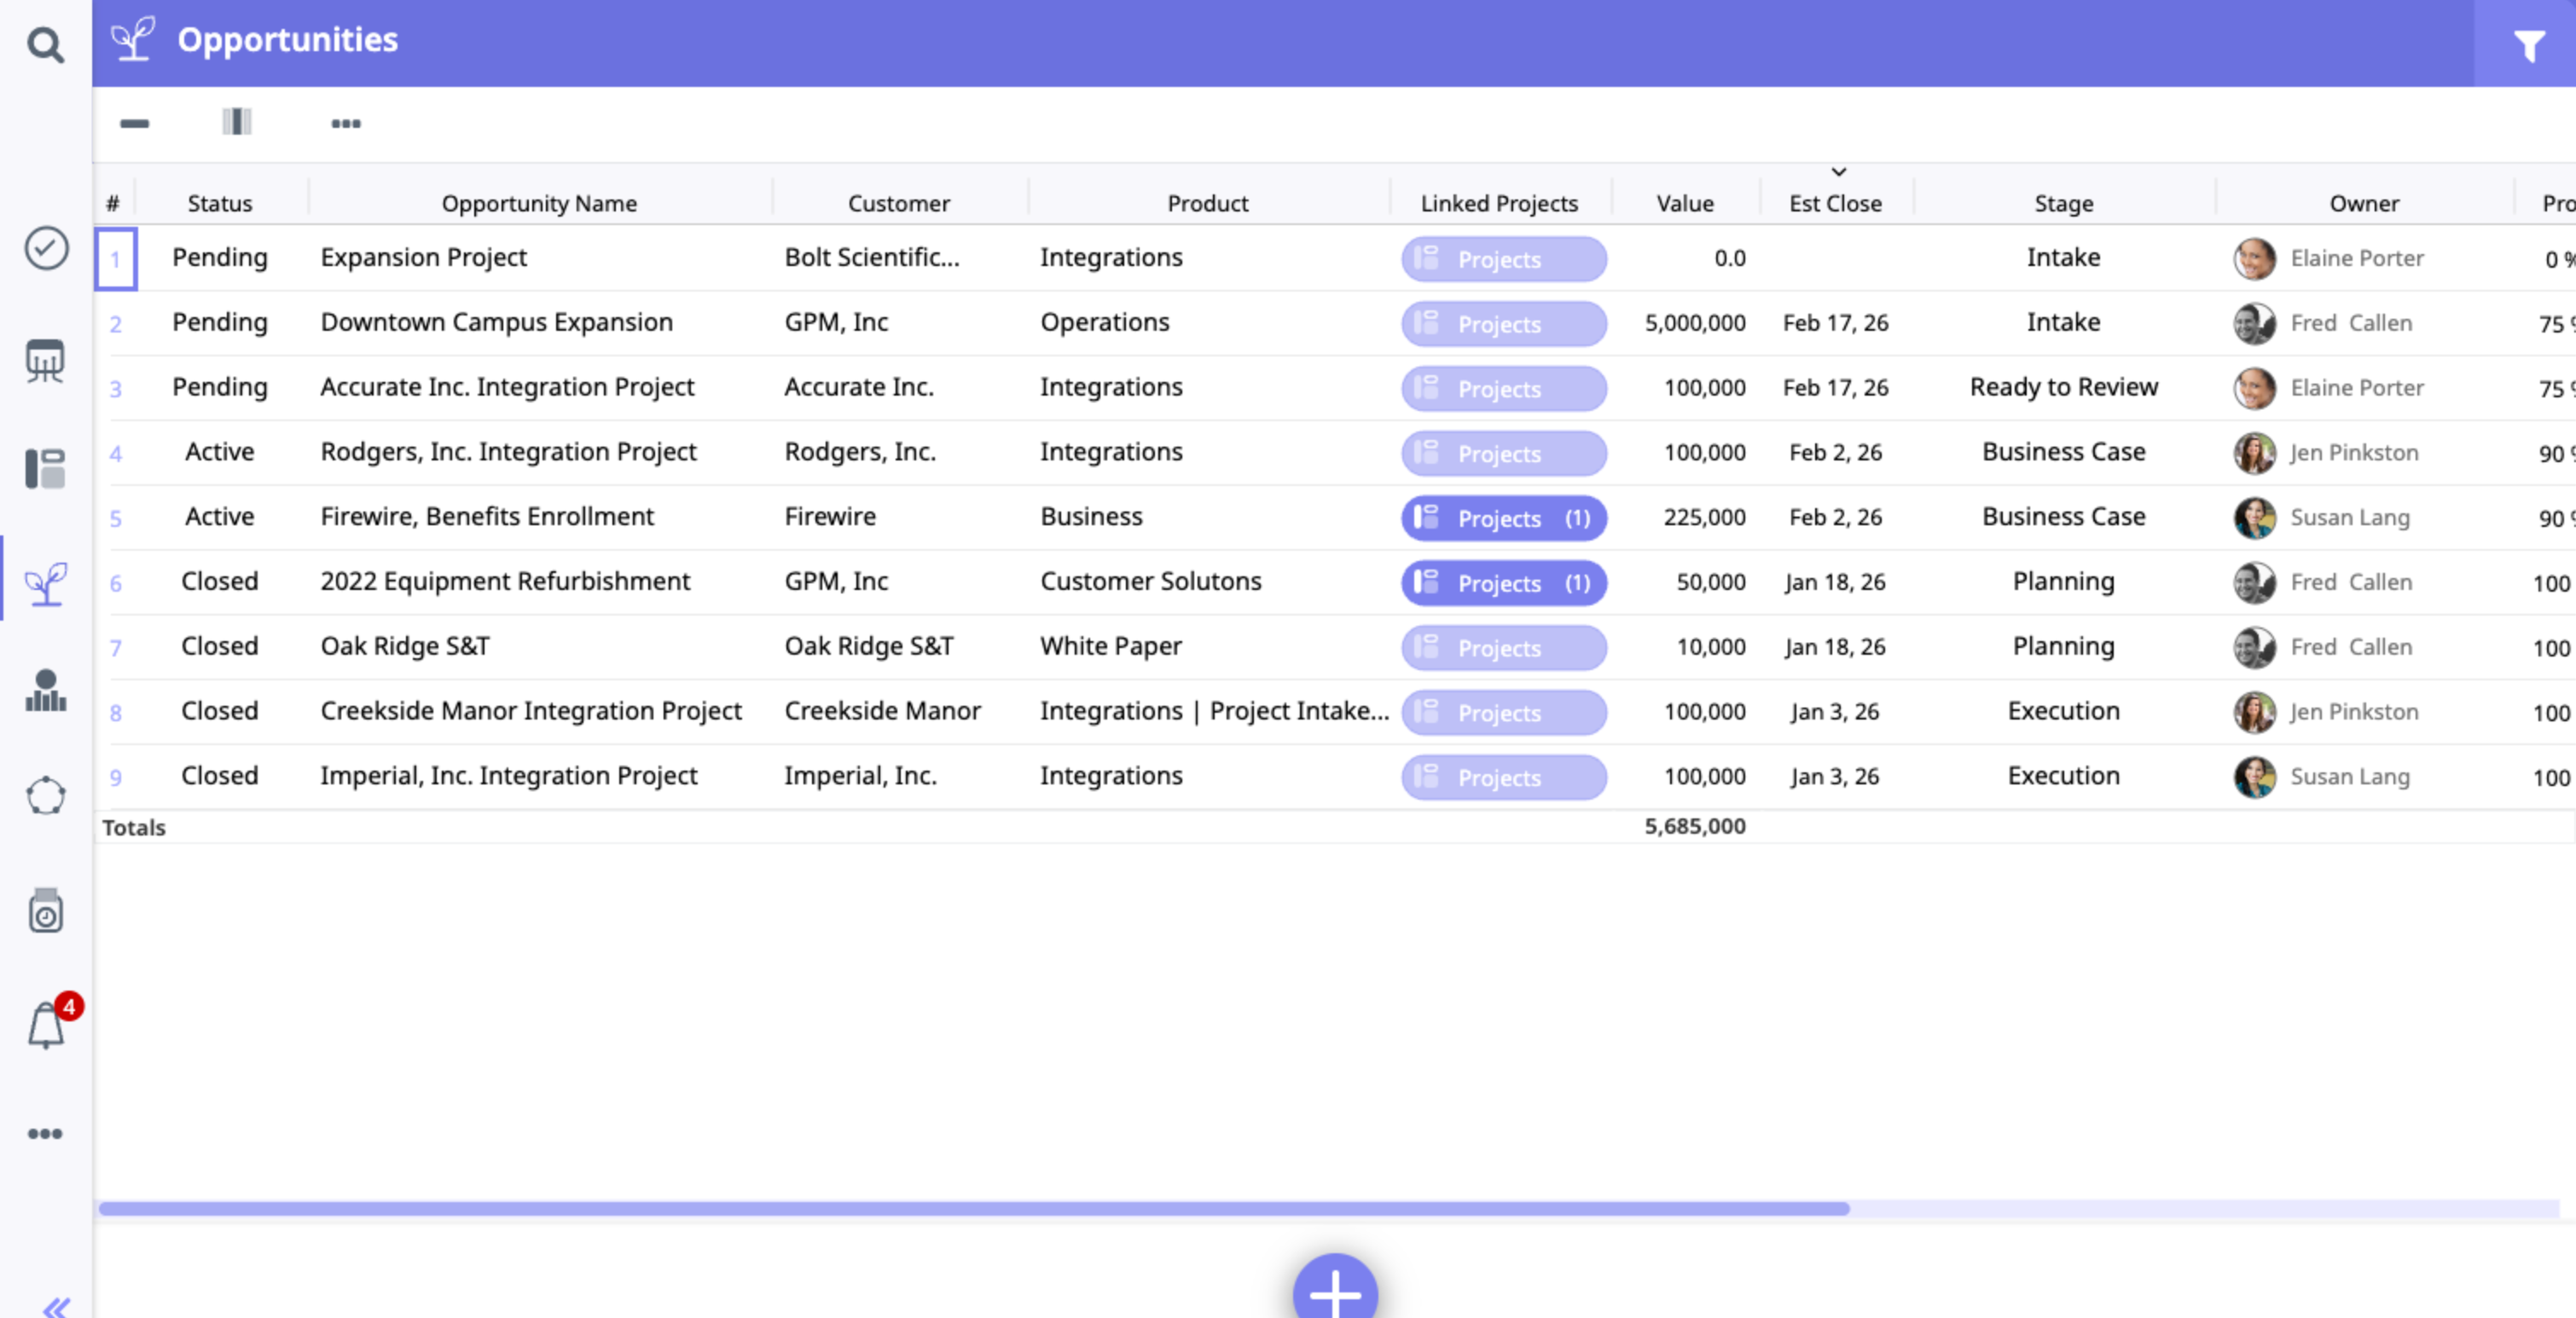2576x1318 pixels.
Task: Click the notifications bell with badge 4
Action: click(47, 1026)
